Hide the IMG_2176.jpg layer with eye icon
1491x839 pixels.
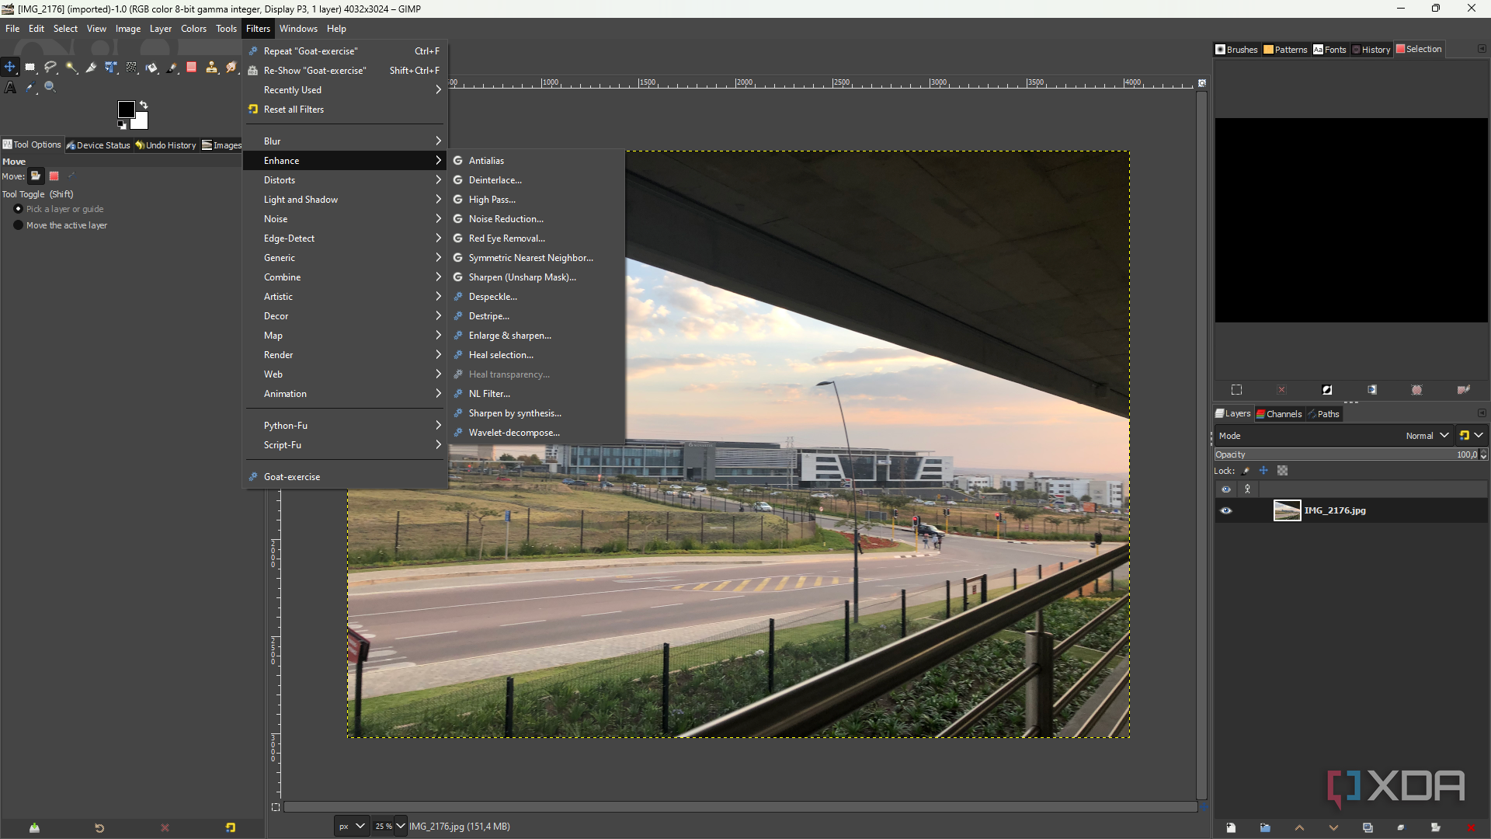click(x=1226, y=510)
